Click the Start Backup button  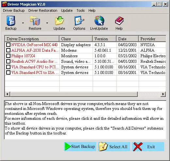pyautogui.click(x=80, y=147)
